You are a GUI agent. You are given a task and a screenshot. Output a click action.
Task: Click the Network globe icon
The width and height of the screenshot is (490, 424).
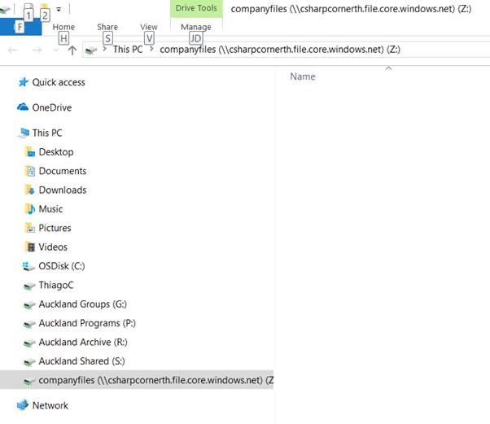[23, 405]
